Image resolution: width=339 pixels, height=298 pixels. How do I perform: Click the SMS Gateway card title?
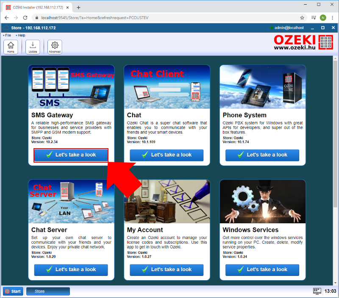[x=52, y=115]
